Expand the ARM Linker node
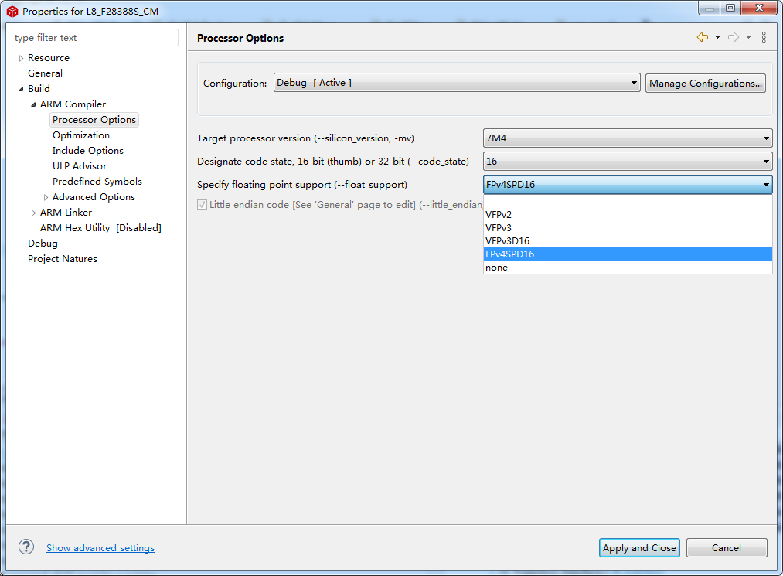The image size is (783, 576). point(33,213)
